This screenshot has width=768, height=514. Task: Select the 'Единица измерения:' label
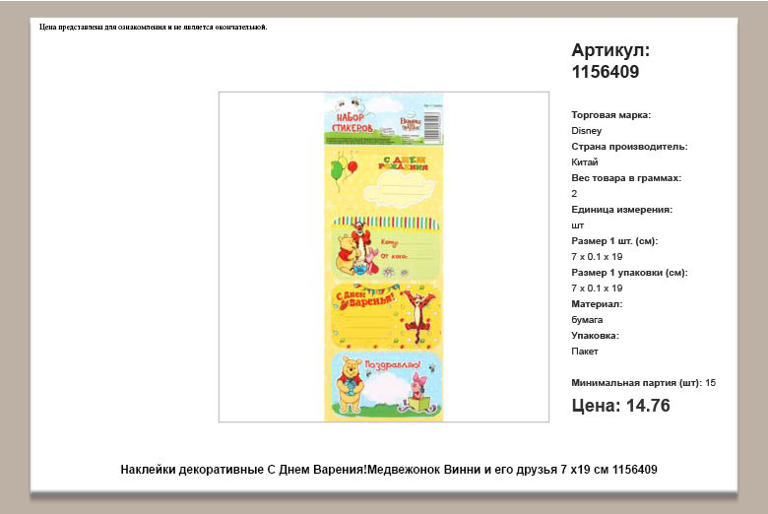(621, 209)
